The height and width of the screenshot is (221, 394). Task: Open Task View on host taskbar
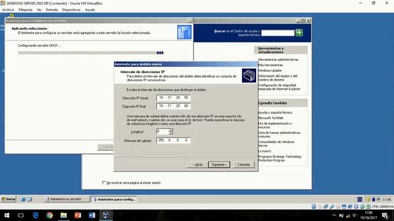coord(21,215)
